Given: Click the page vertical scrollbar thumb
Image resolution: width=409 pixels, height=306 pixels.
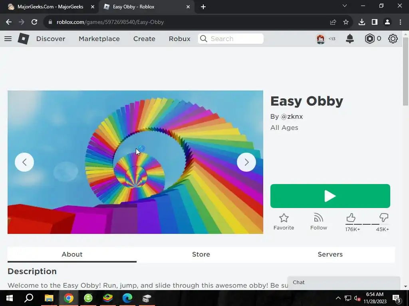Looking at the screenshot, I should coord(405,71).
